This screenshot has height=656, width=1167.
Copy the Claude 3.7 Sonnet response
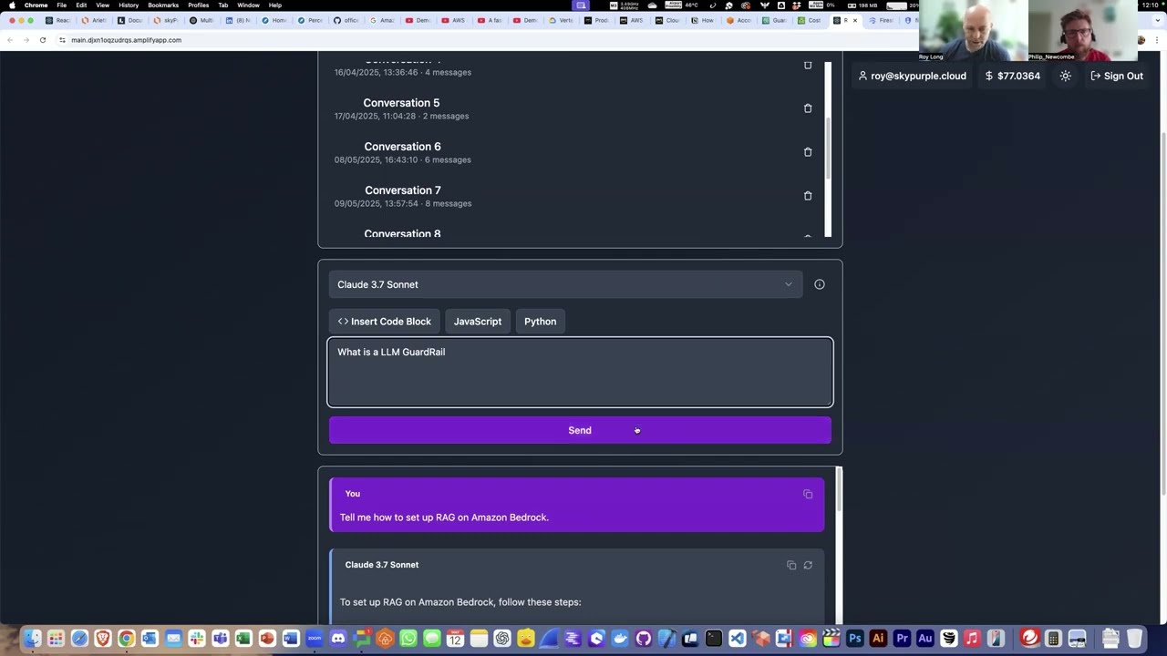click(x=791, y=565)
